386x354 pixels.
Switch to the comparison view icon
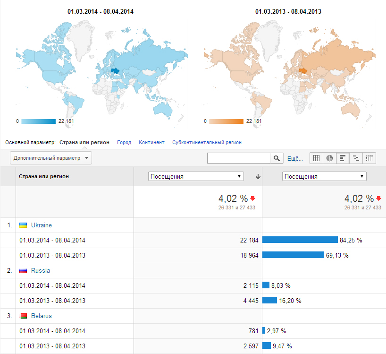point(356,158)
